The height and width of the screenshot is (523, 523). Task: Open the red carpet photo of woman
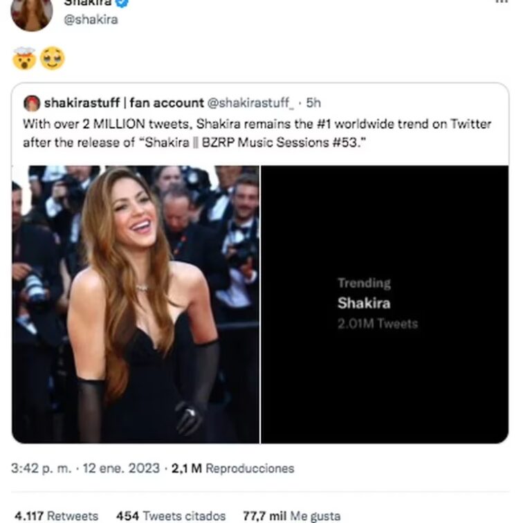(x=136, y=304)
